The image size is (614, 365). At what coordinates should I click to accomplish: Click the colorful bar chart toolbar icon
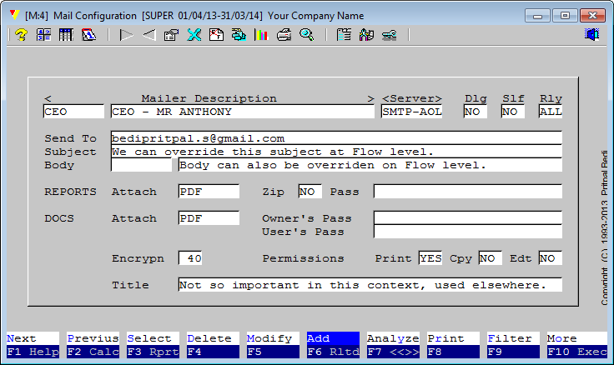(261, 35)
